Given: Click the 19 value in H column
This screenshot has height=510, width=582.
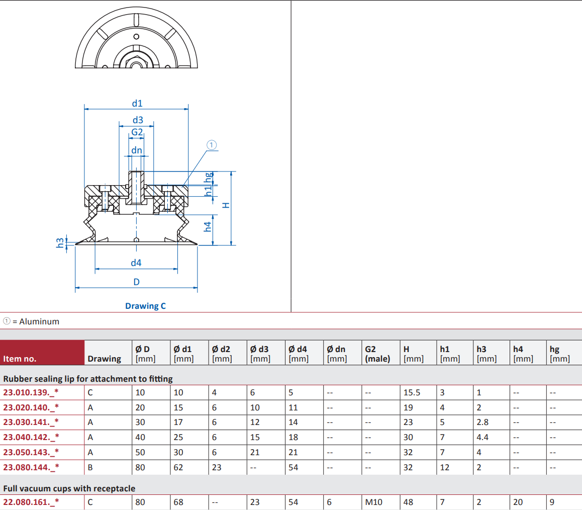Looking at the screenshot, I should click(x=408, y=407).
